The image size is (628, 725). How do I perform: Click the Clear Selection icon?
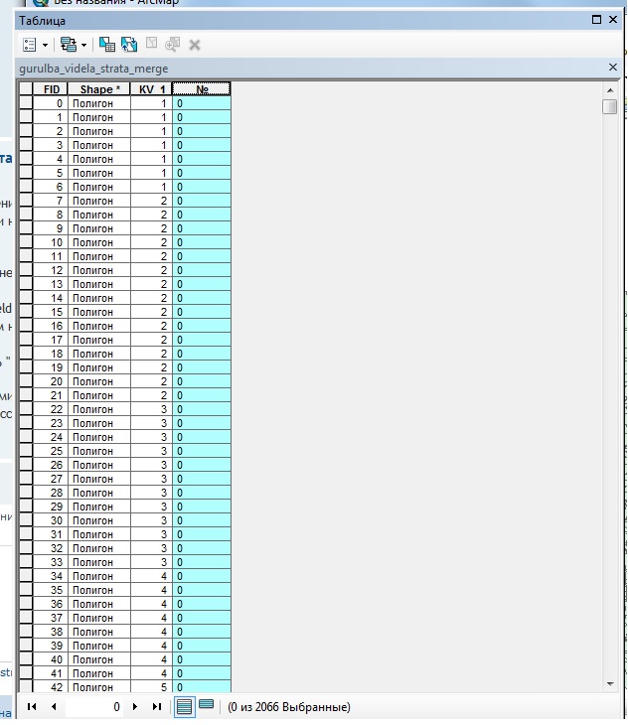tap(151, 44)
